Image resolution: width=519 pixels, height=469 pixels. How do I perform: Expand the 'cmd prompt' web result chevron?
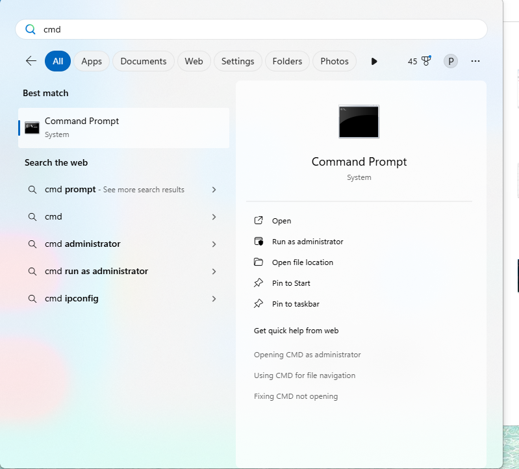point(214,190)
